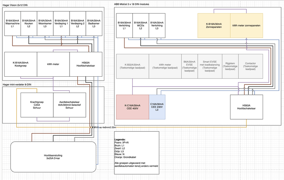
Task: Select the K-B16A/30mA Kookgroep block
Action: [21, 64]
